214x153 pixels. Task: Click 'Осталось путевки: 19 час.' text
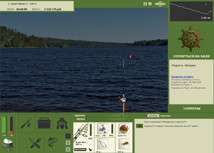(x=185, y=80)
